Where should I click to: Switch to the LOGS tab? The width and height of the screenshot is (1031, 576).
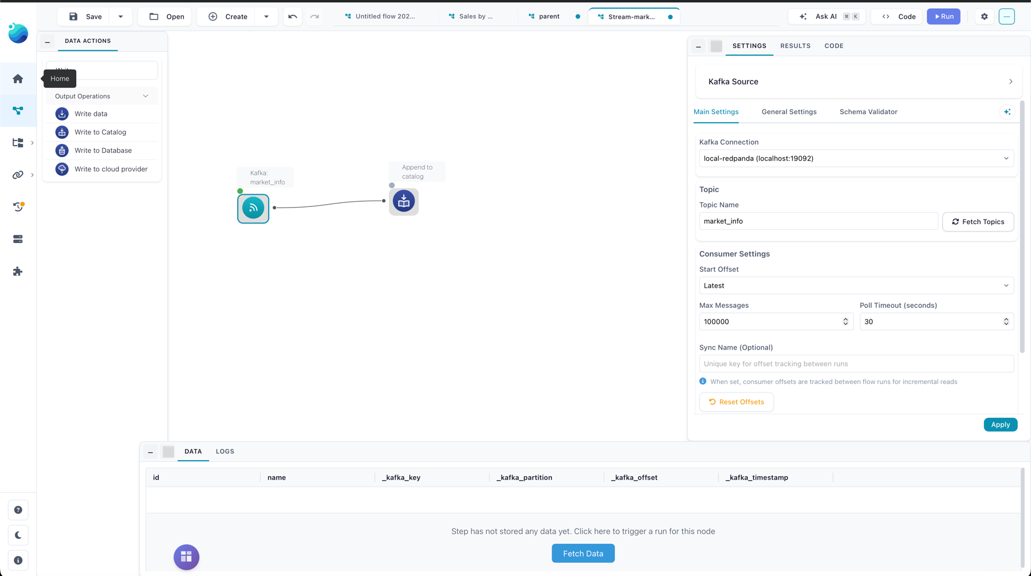pyautogui.click(x=225, y=452)
